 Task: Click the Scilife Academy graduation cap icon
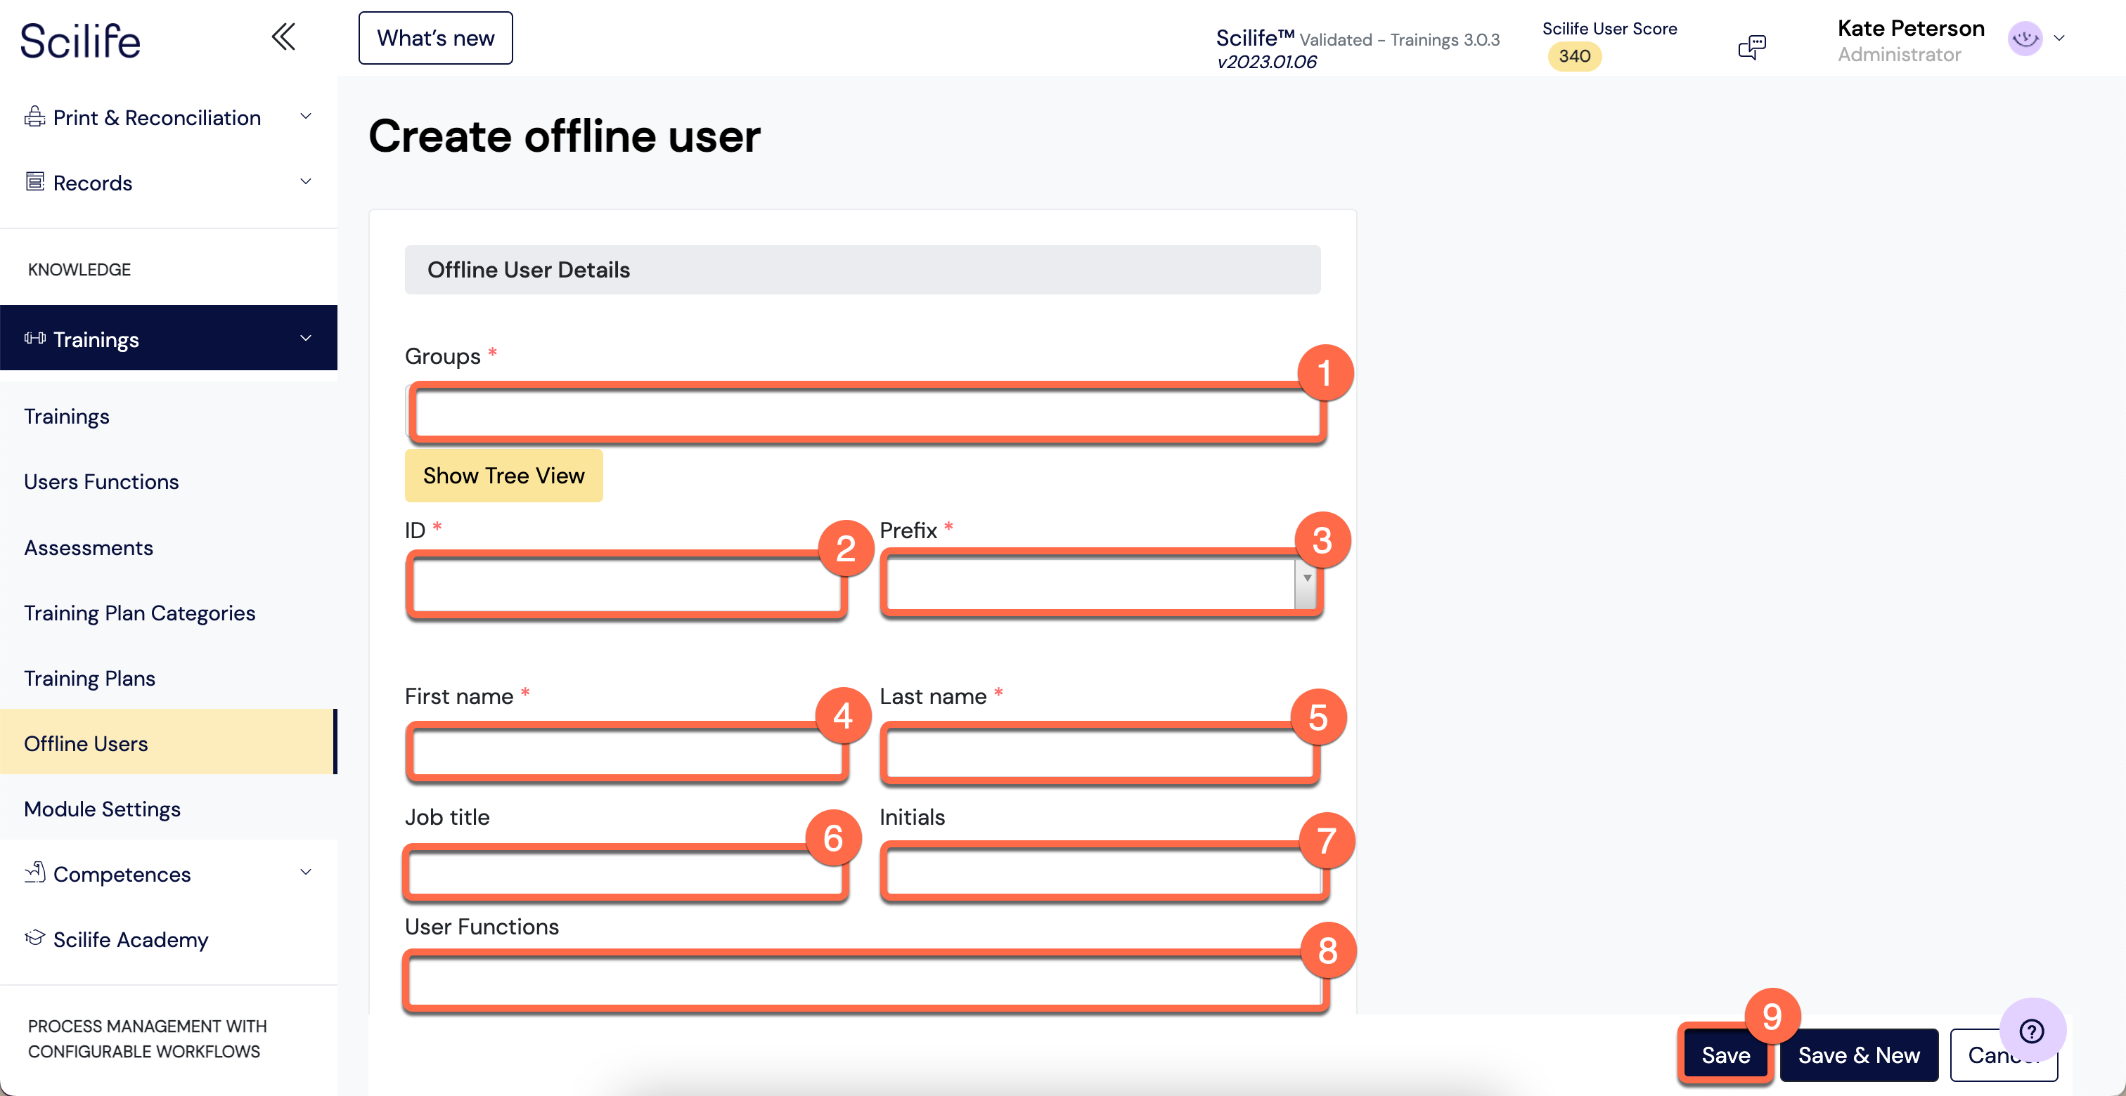34,939
